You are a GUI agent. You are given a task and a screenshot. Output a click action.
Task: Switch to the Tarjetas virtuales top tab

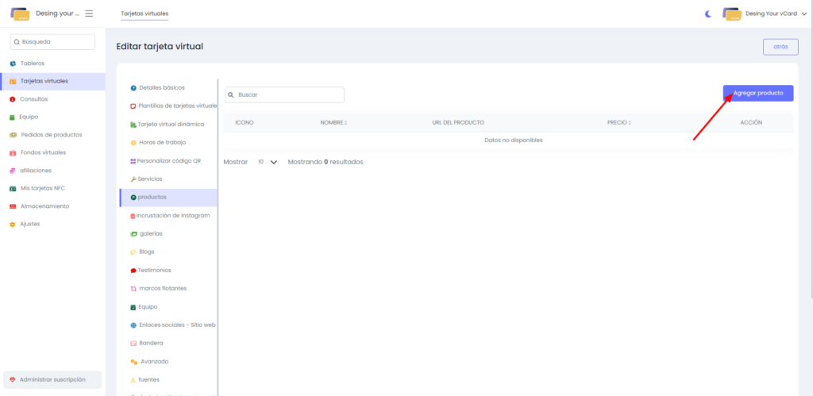point(144,13)
